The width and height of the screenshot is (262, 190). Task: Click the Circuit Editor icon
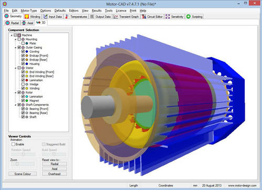pos(144,17)
